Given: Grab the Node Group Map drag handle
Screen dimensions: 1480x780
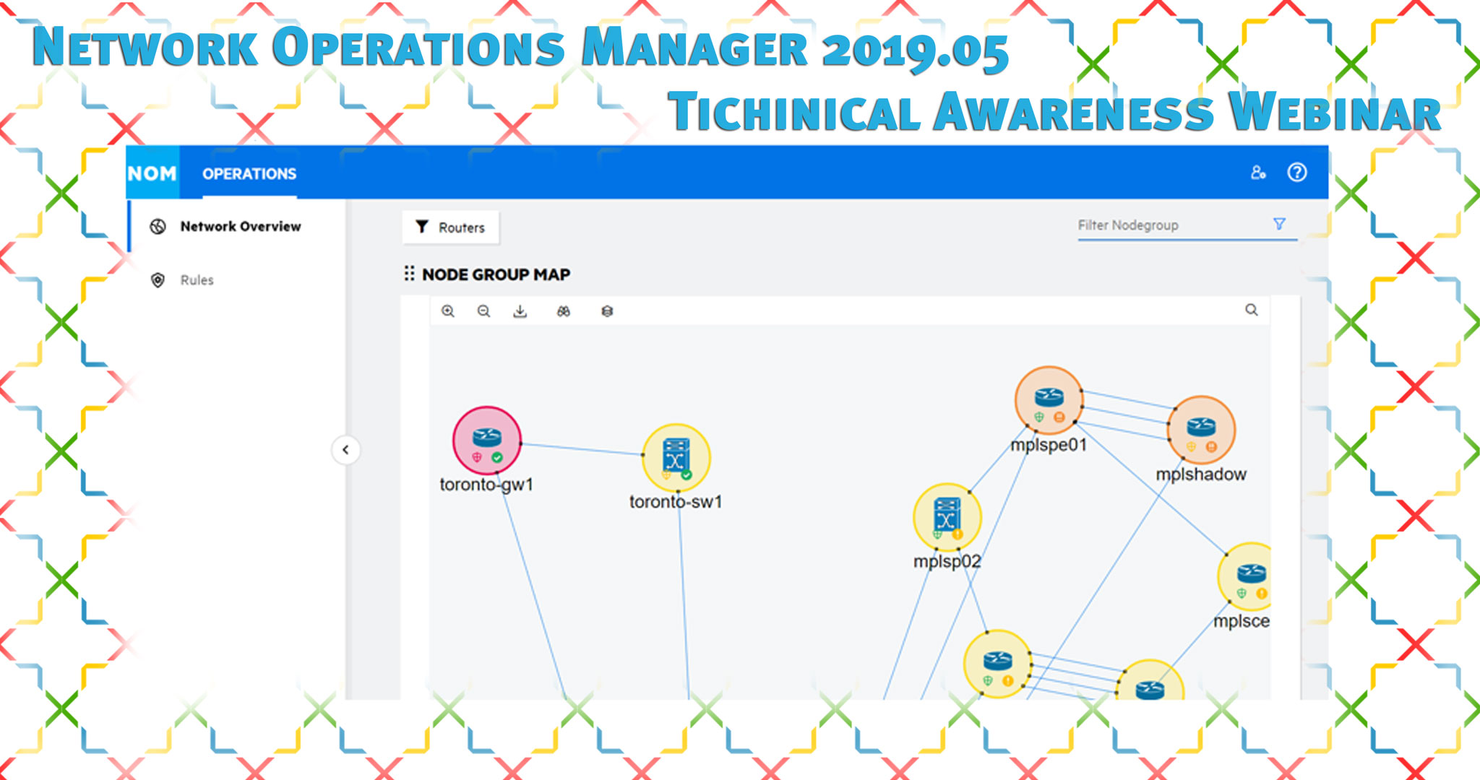Looking at the screenshot, I should [x=409, y=274].
